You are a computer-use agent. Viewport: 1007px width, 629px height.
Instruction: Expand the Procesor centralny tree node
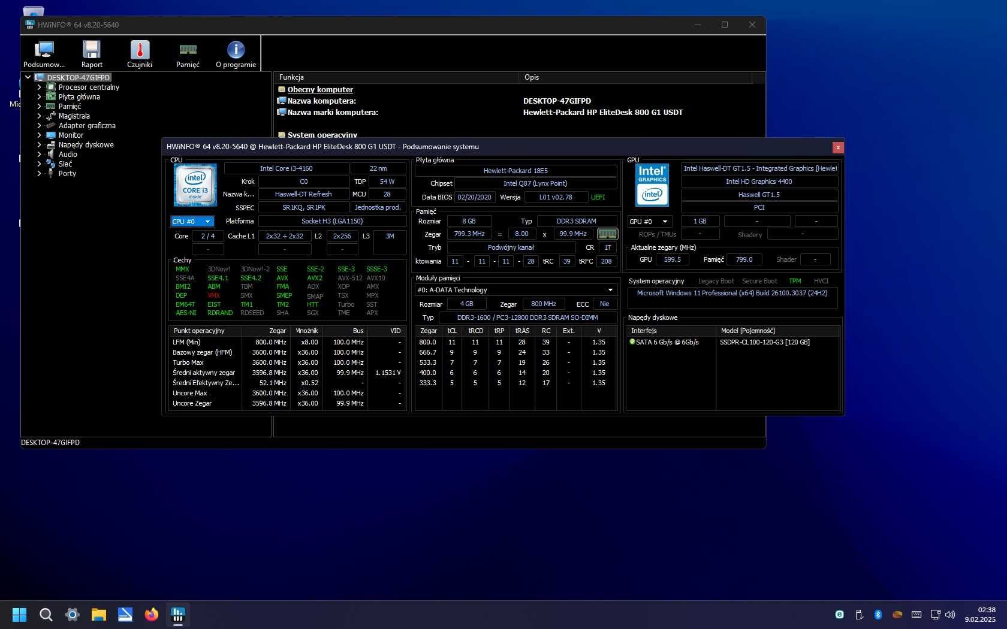(x=40, y=87)
